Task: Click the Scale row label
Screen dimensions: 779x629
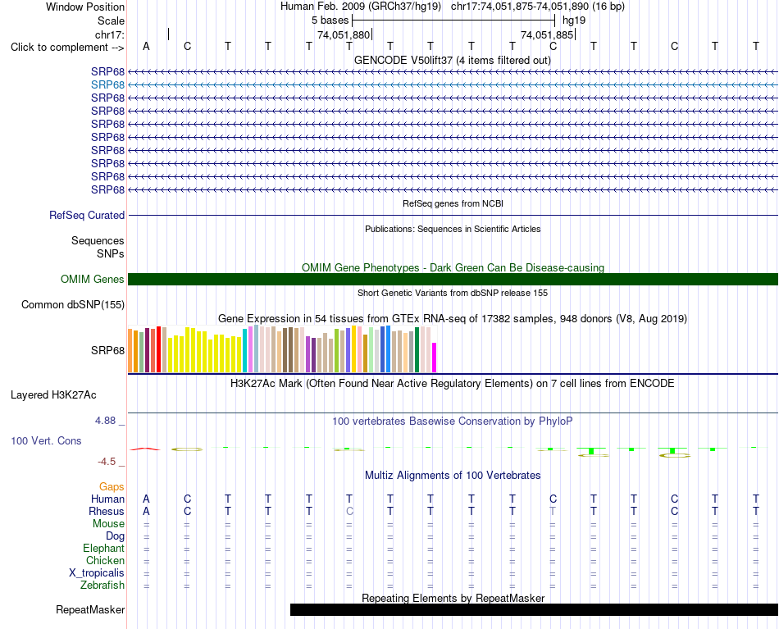Action: [x=111, y=21]
